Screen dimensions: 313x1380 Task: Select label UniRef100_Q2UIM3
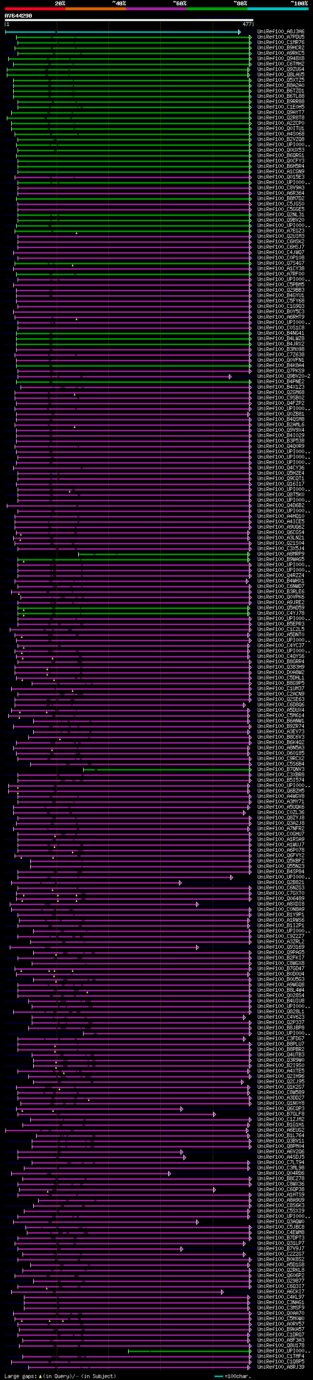pos(281,236)
